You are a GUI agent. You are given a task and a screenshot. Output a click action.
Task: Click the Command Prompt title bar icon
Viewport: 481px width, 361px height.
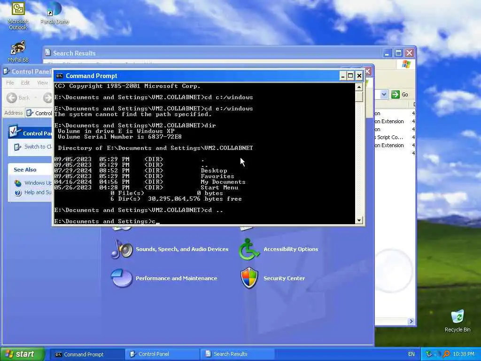[60, 76]
